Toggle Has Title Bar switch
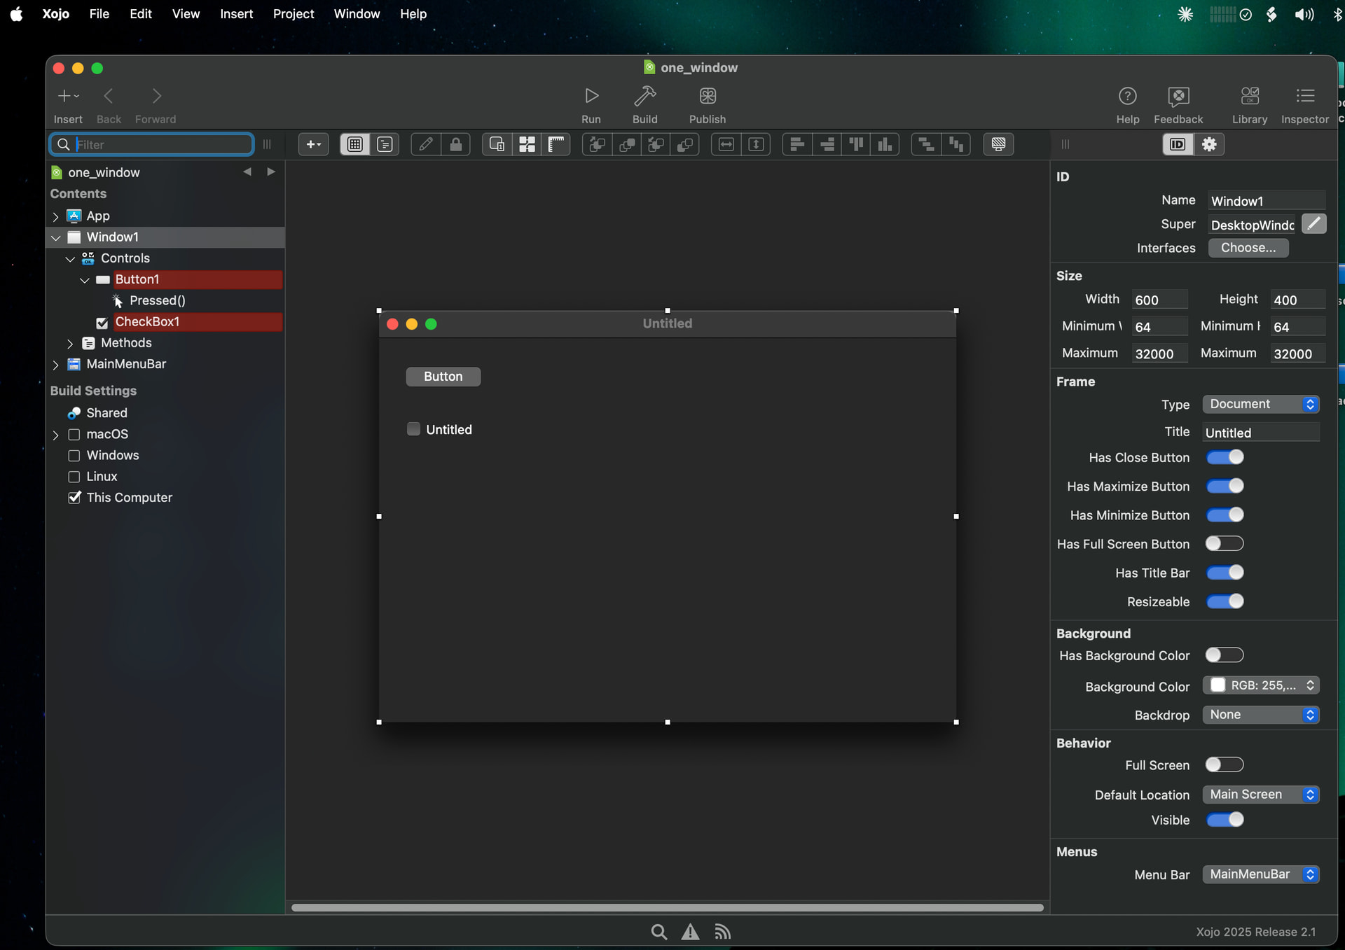 (x=1225, y=573)
